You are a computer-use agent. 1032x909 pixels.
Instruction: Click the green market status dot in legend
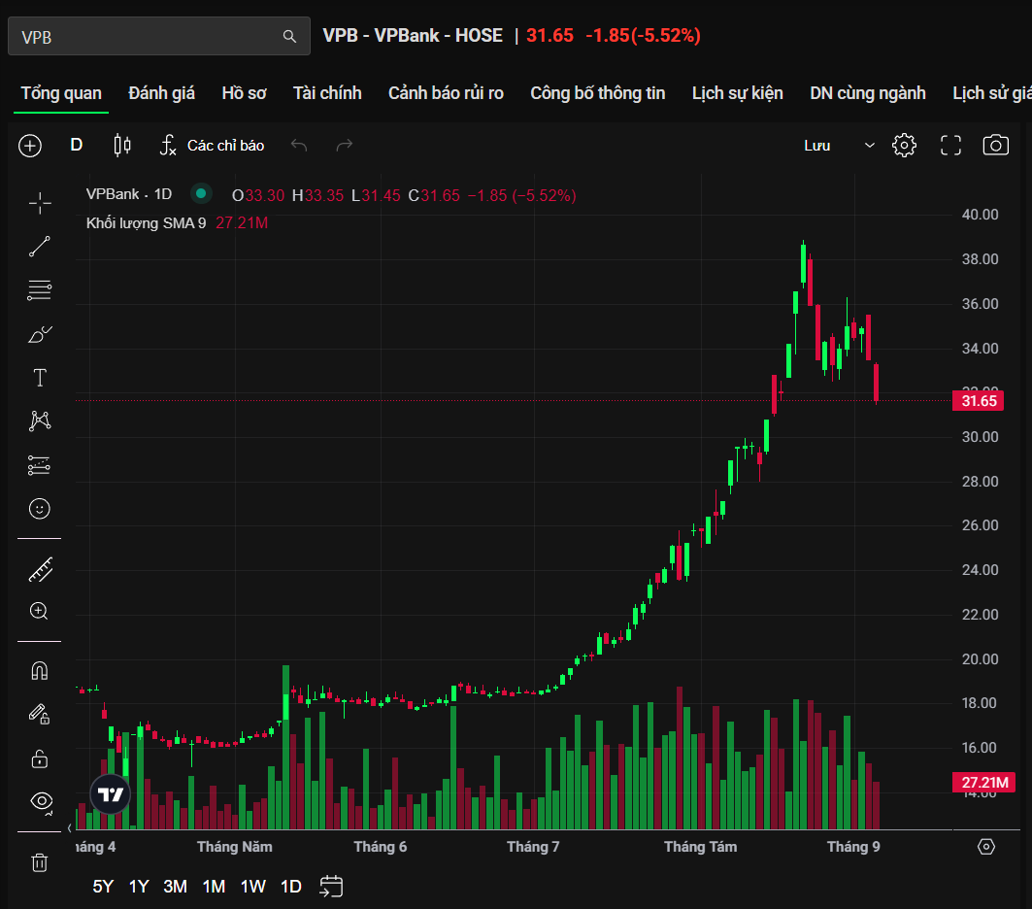201,193
